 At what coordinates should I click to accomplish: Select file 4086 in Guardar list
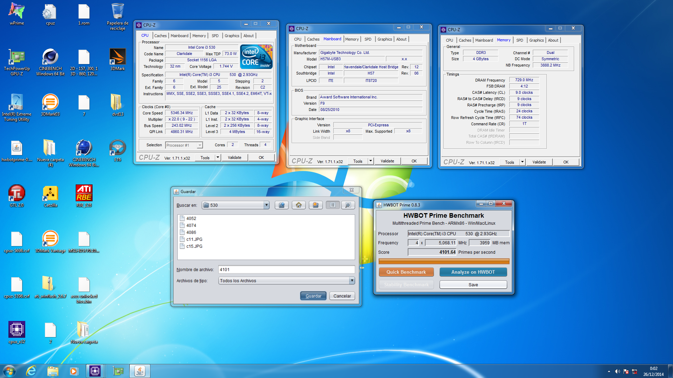(x=188, y=232)
